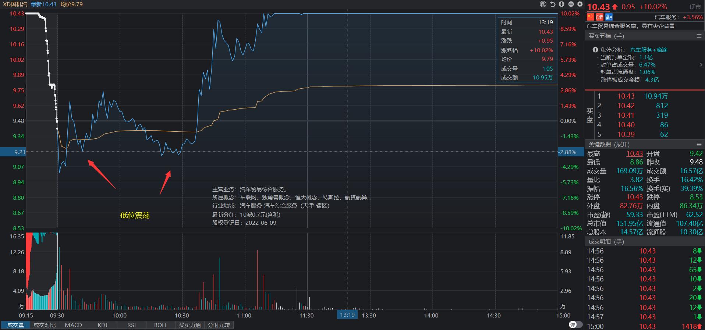Select buy level 2 price 10.42
Image resolution: width=705 pixels, height=330 pixels.
[x=626, y=106]
